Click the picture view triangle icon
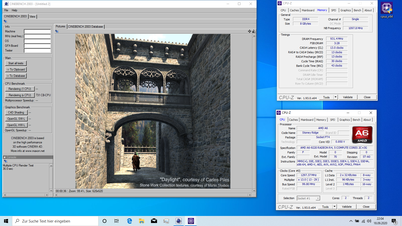This screenshot has width=402, height=226. point(254,31)
